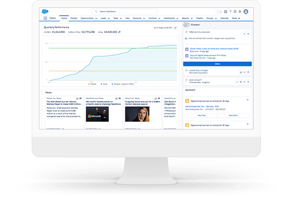Flag the Wall Street Journal Yahoo news card

pos(81,98)
